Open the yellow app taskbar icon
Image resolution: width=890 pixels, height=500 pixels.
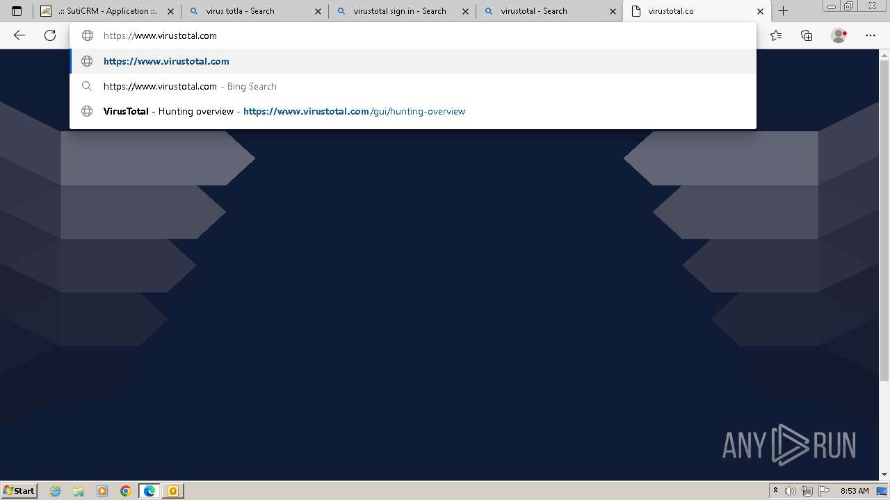tap(173, 491)
